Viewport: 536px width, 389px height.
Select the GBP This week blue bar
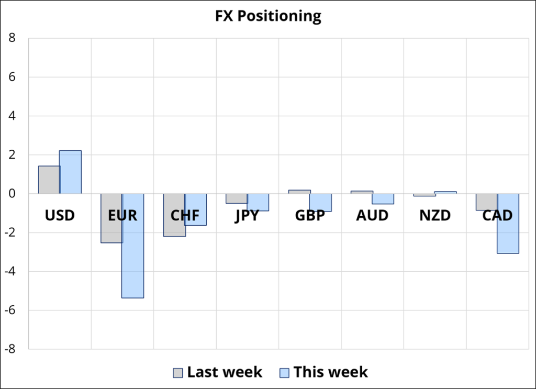[320, 203]
